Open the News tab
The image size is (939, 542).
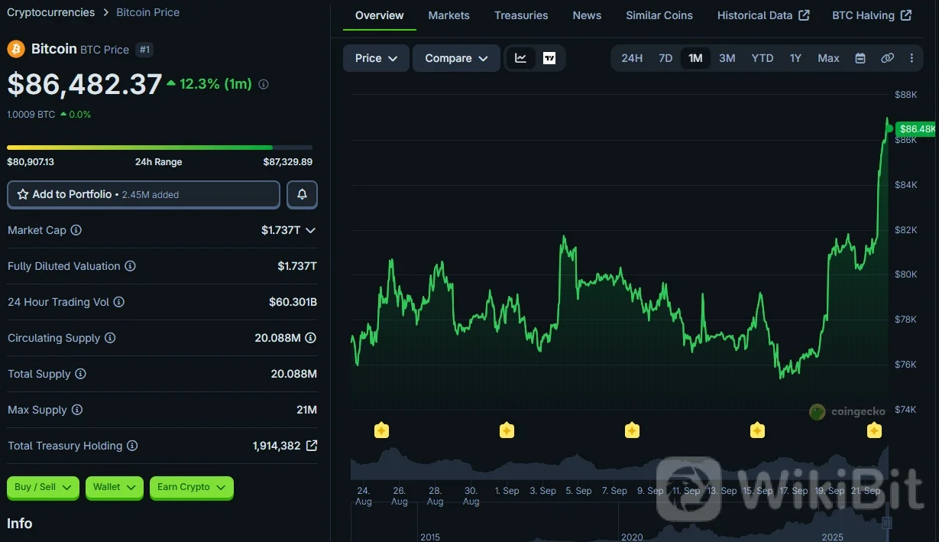(587, 15)
